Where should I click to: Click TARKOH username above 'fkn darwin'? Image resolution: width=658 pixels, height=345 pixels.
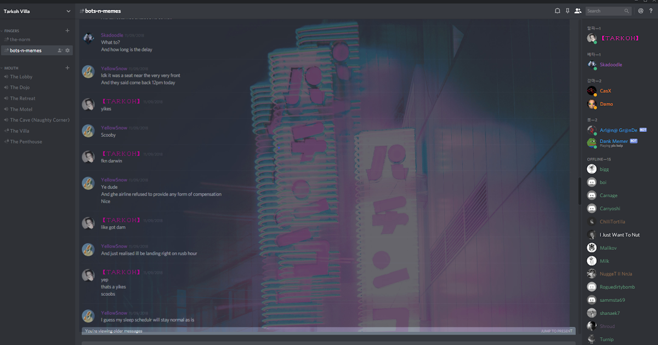tap(121, 154)
